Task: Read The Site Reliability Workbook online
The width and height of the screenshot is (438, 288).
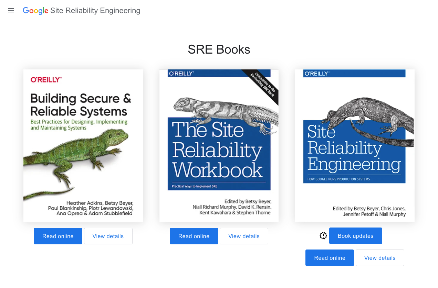Action: pyautogui.click(x=194, y=236)
